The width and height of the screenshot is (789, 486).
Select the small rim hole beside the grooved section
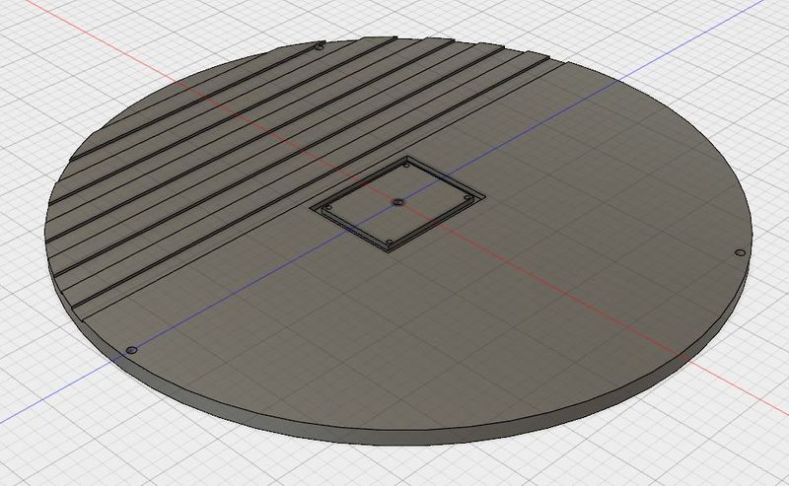pos(319,47)
